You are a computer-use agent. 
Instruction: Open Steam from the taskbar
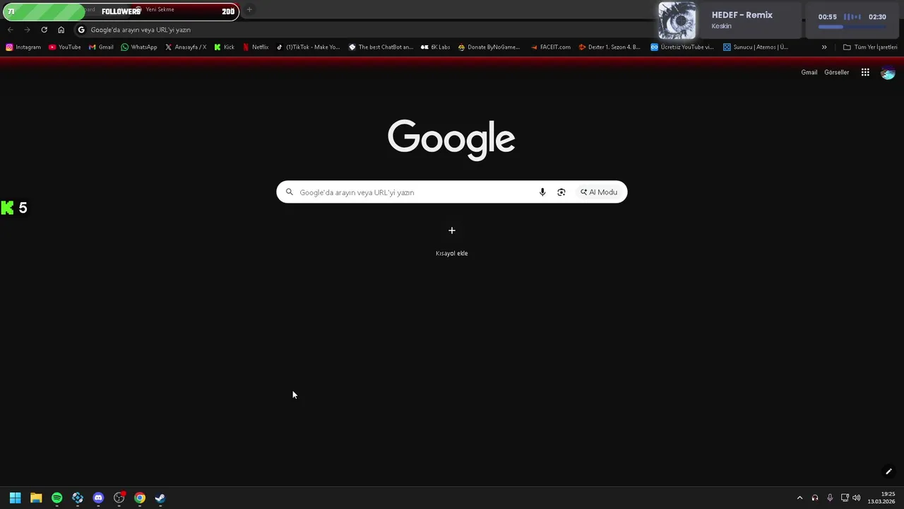pyautogui.click(x=160, y=498)
